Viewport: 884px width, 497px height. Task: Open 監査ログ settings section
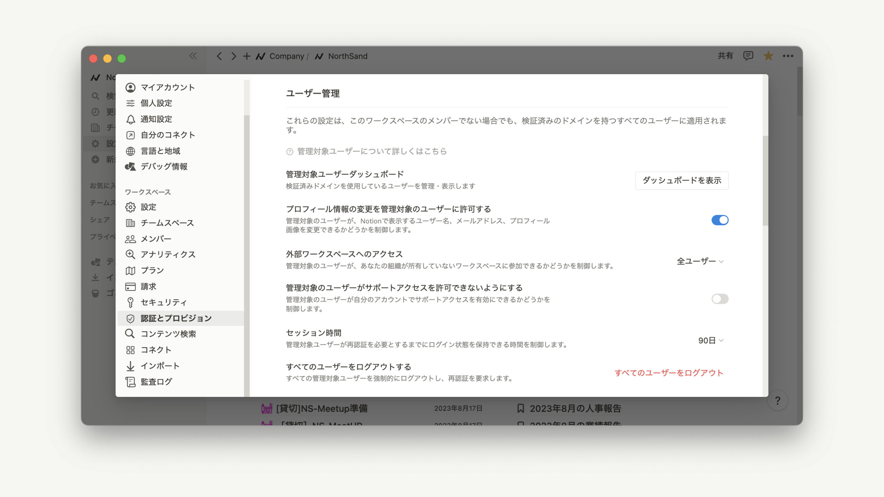(x=156, y=382)
